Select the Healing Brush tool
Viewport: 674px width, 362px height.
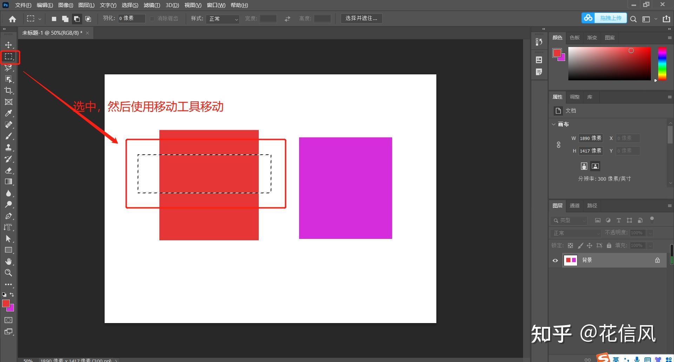coord(8,125)
